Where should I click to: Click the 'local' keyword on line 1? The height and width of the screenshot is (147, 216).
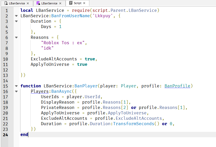27,10
